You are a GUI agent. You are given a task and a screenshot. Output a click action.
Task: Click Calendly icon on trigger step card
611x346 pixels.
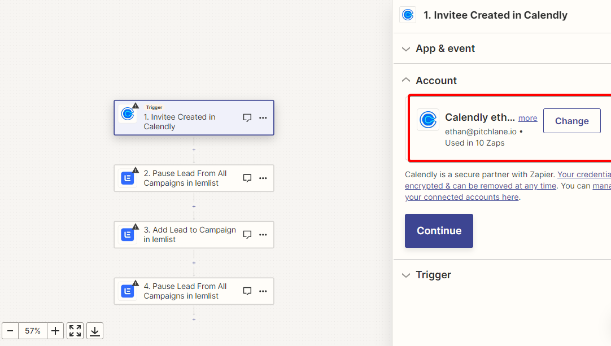pyautogui.click(x=128, y=114)
